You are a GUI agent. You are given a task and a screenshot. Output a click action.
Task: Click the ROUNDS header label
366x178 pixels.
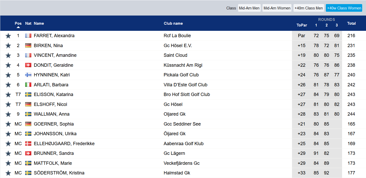(x=327, y=20)
